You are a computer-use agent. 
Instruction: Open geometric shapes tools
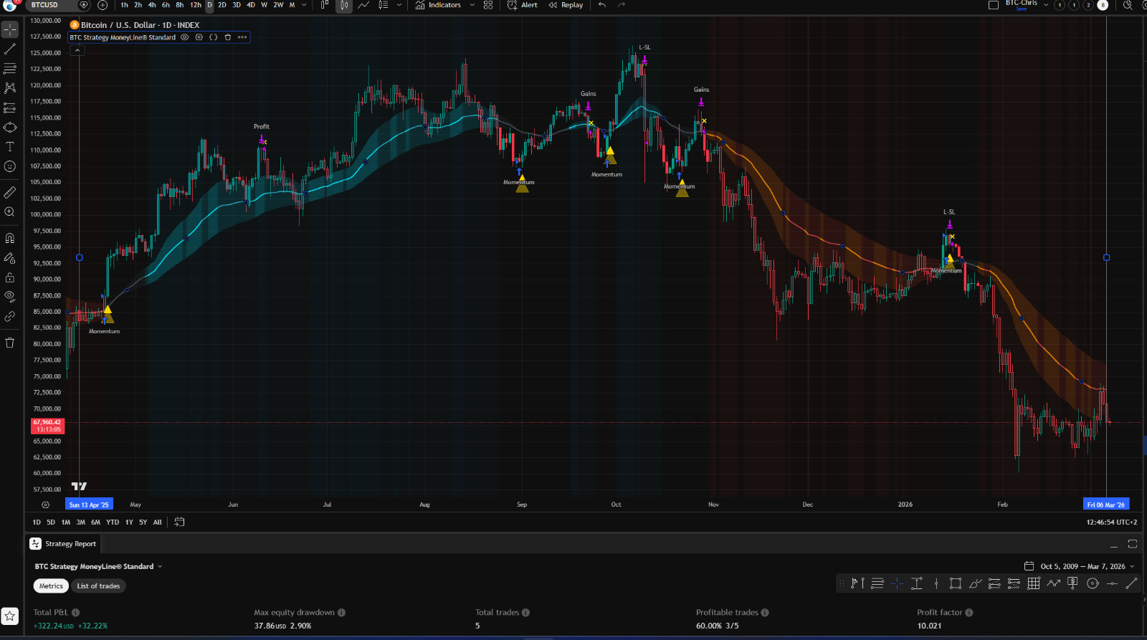pos(10,128)
